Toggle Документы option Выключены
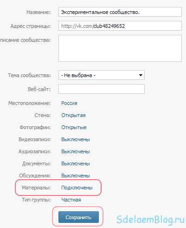Screen dimensions: 186x228 (76, 163)
